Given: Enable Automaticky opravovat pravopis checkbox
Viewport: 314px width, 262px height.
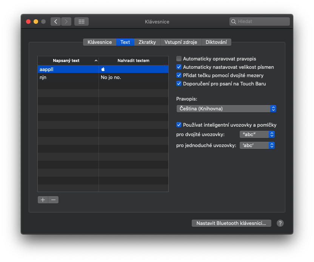Looking at the screenshot, I should pyautogui.click(x=179, y=59).
